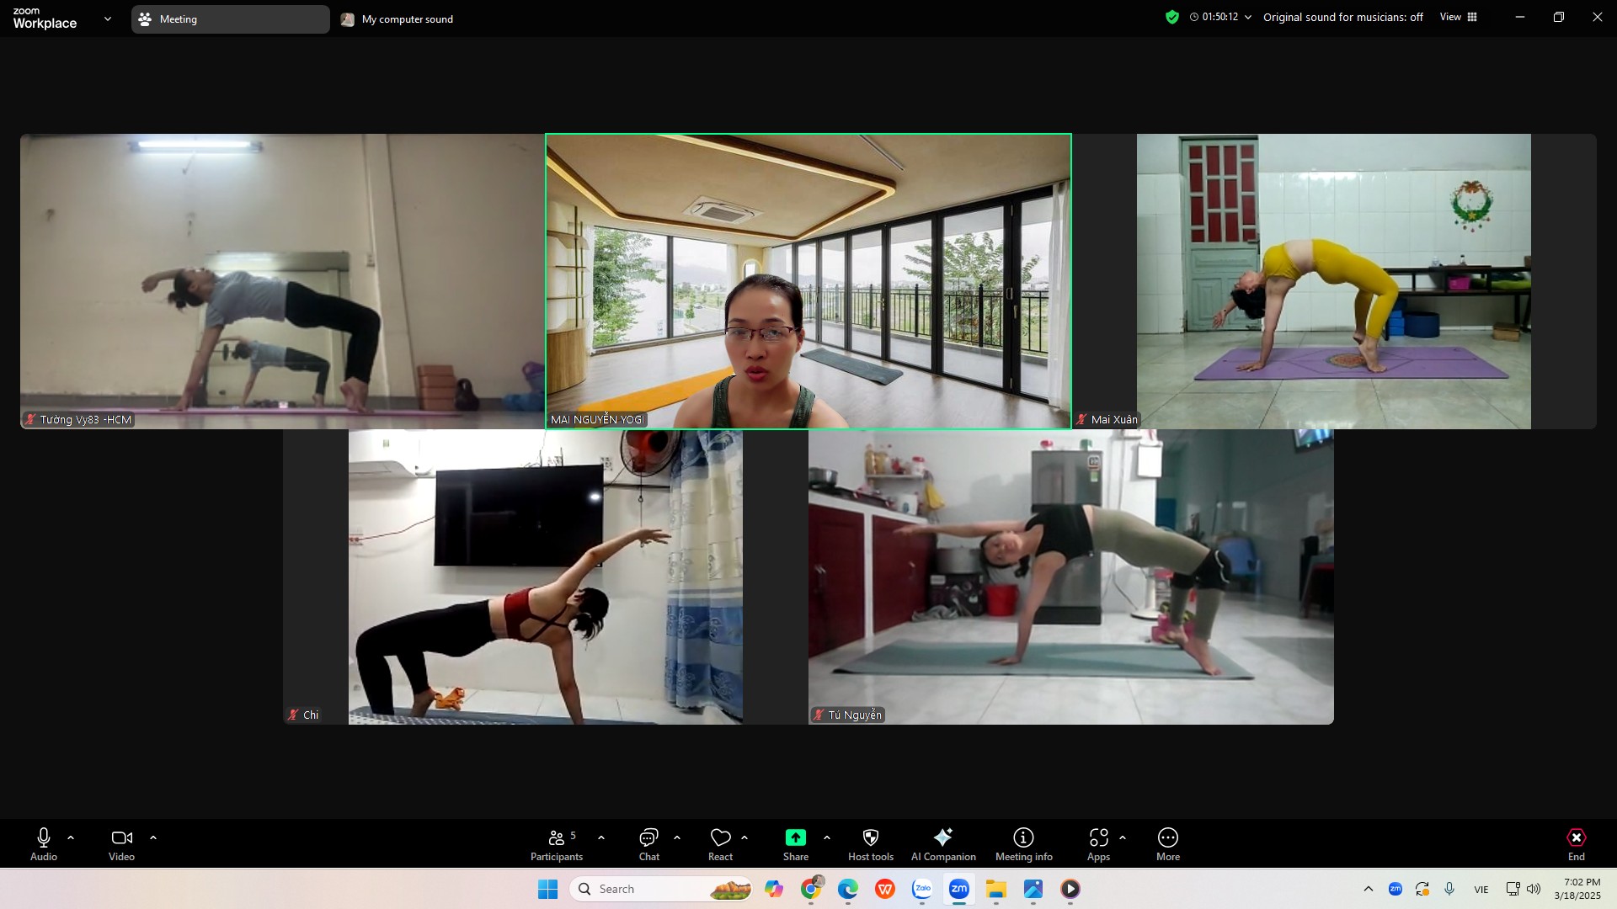Open AI Companion sparkle icon
The height and width of the screenshot is (909, 1617).
click(942, 844)
